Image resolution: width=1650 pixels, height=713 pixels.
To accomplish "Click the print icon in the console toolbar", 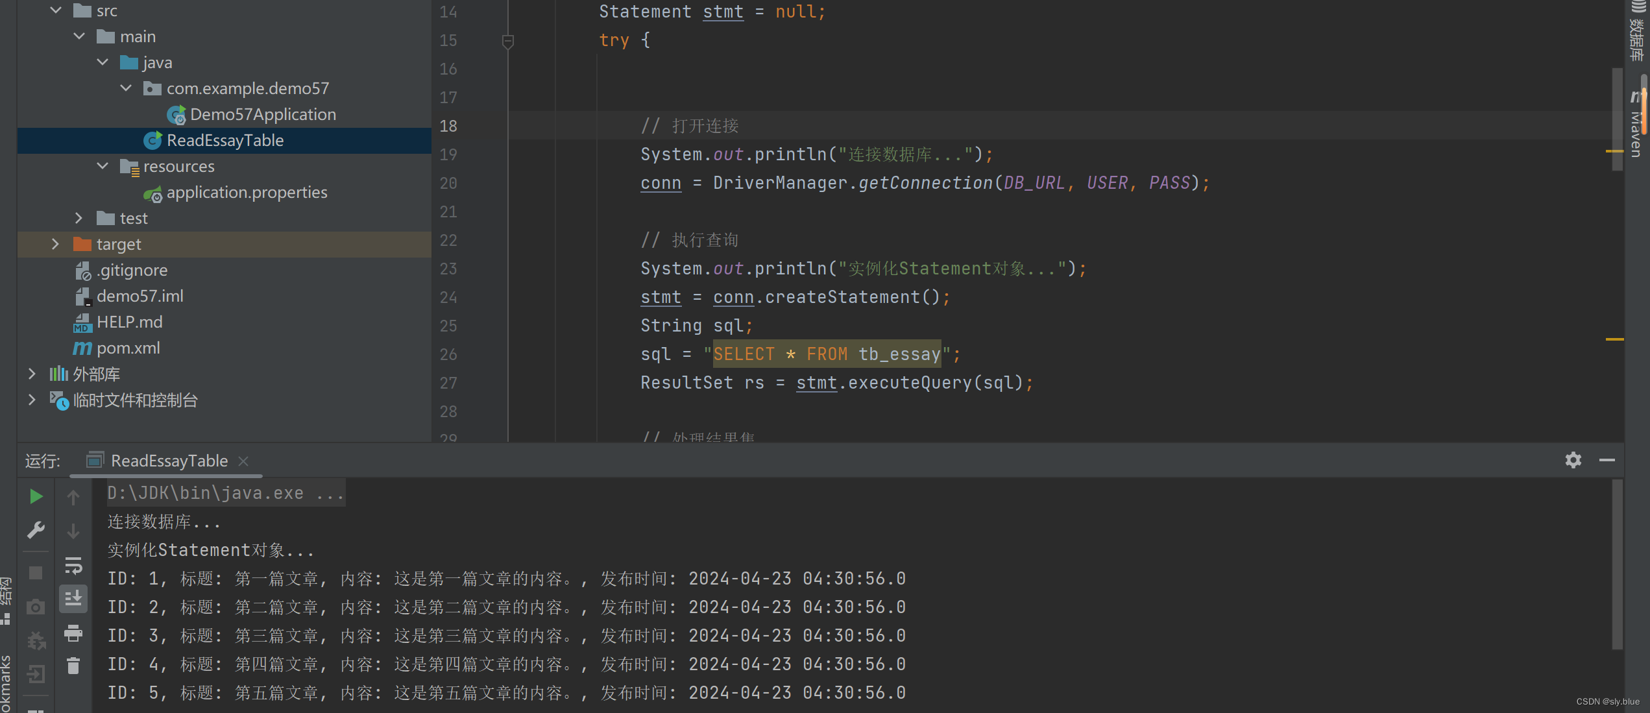I will (x=73, y=633).
